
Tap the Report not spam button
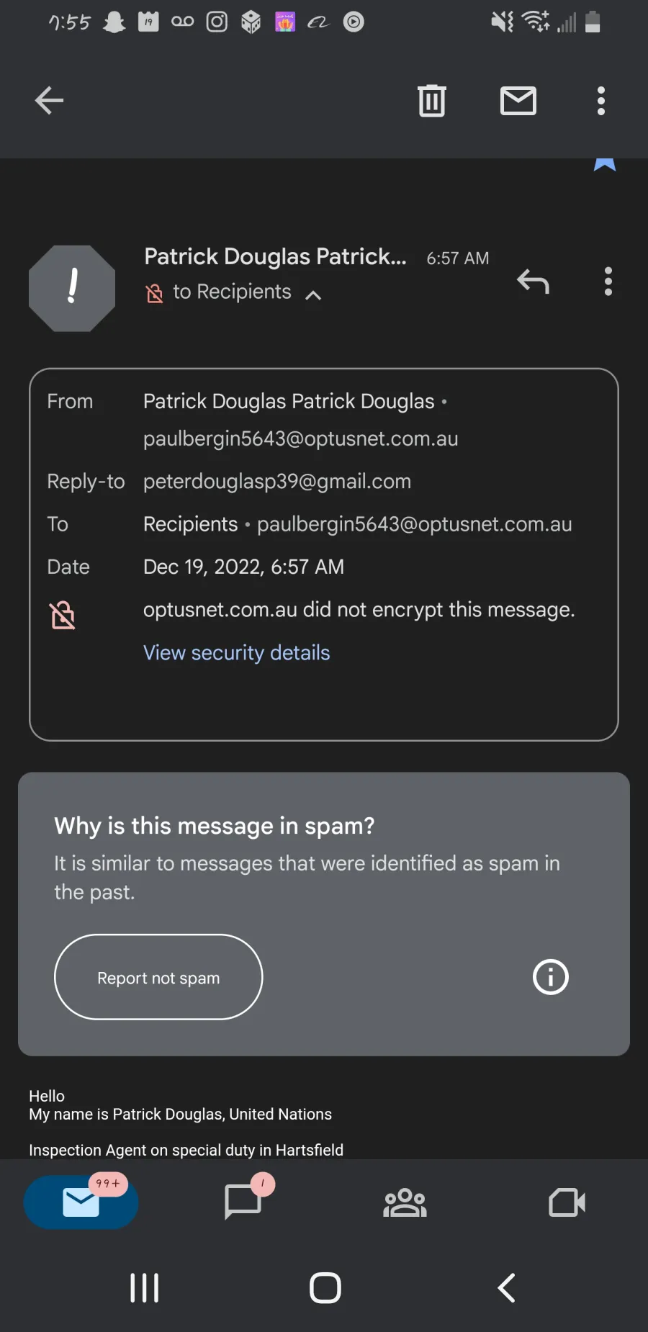coord(158,977)
